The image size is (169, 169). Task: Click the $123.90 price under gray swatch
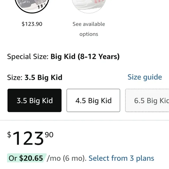[32, 24]
